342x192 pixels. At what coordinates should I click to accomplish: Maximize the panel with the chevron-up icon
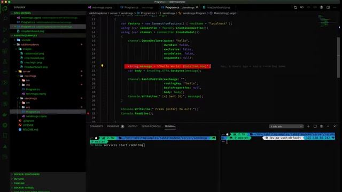(x=328, y=126)
